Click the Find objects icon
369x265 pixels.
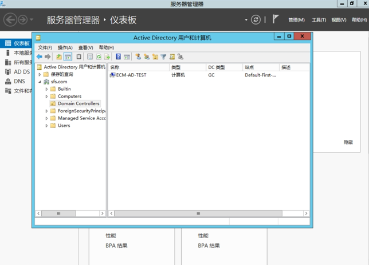coord(172,57)
